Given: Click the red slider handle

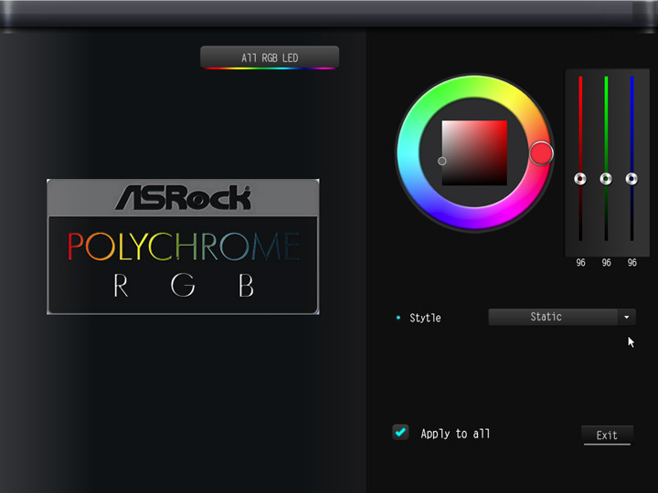Looking at the screenshot, I should coord(580,179).
